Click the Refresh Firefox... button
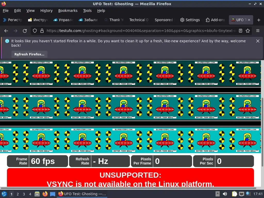This screenshot has height=198, width=264. [29, 54]
